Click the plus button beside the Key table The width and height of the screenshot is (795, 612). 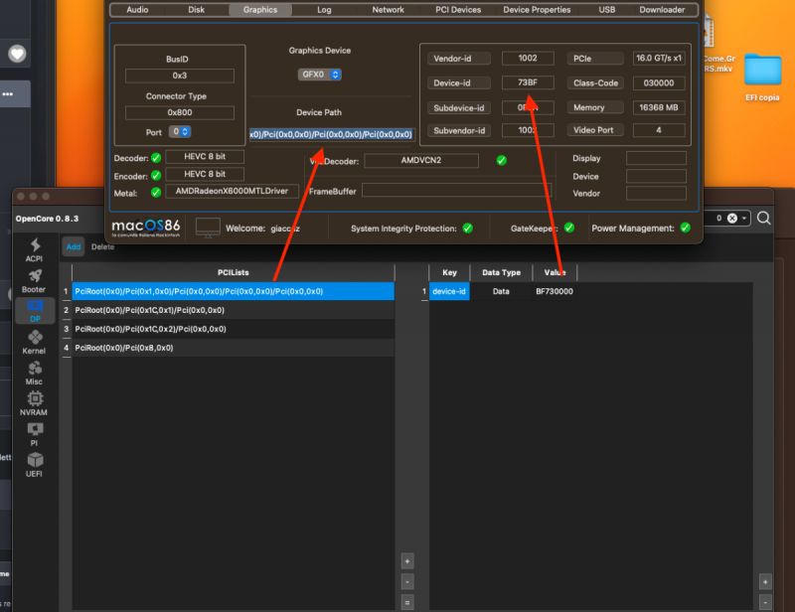tap(765, 581)
